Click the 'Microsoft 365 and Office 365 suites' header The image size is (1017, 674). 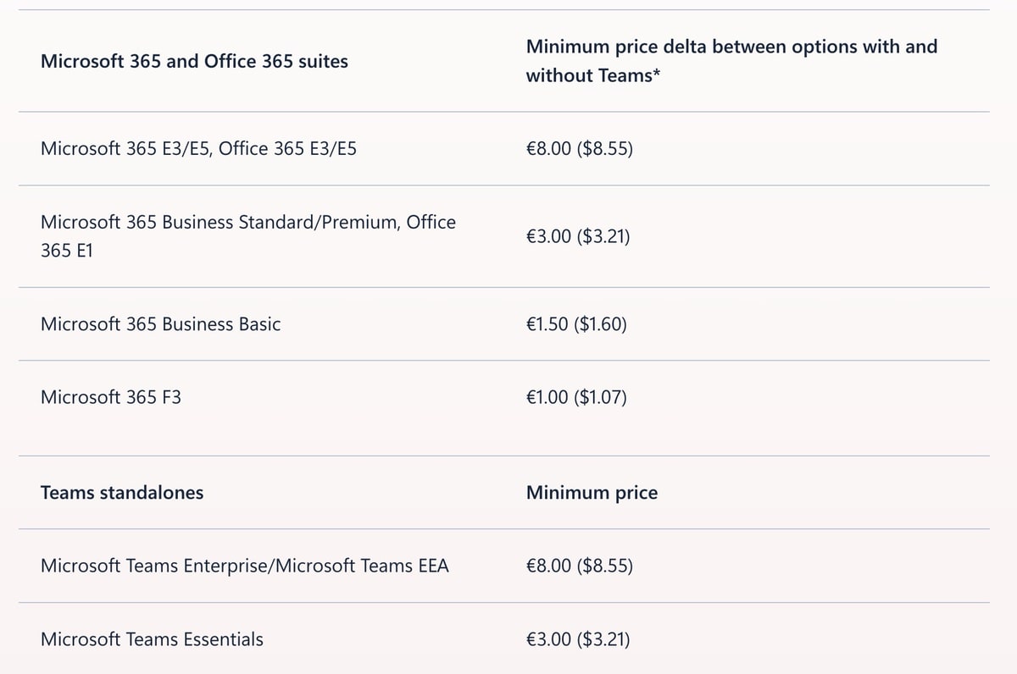click(x=194, y=61)
